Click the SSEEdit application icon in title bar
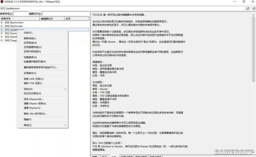Image resolution: width=256 pixels, height=157 pixels. (2, 2)
